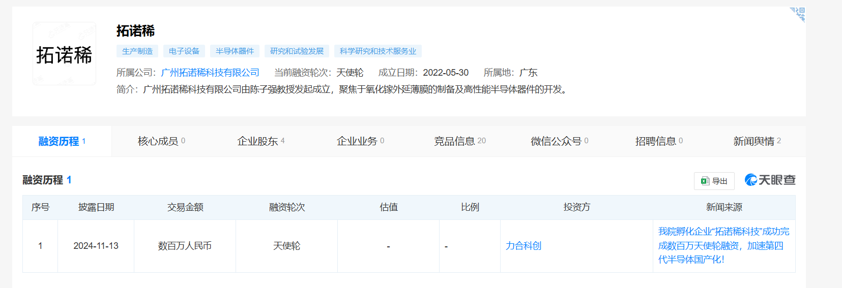Click the 天眼查 logo
The height and width of the screenshot is (288, 842).
770,180
